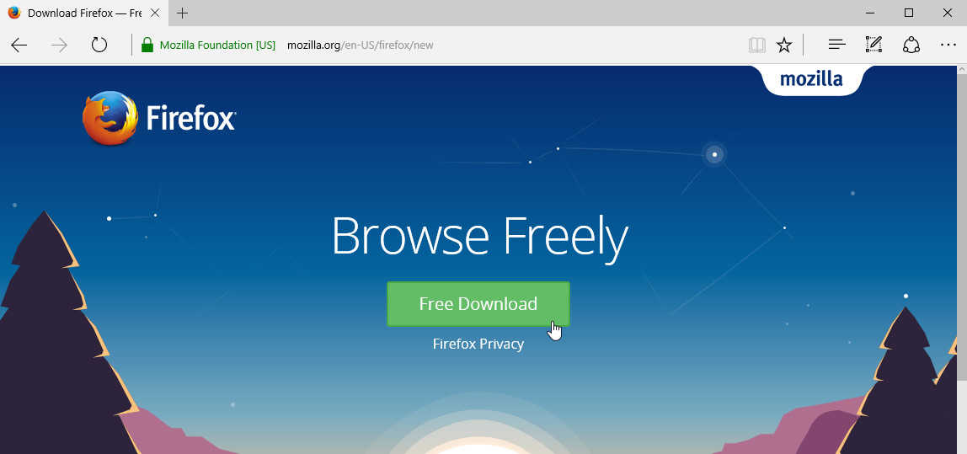Click the Free Download button
967x454 pixels.
478,303
